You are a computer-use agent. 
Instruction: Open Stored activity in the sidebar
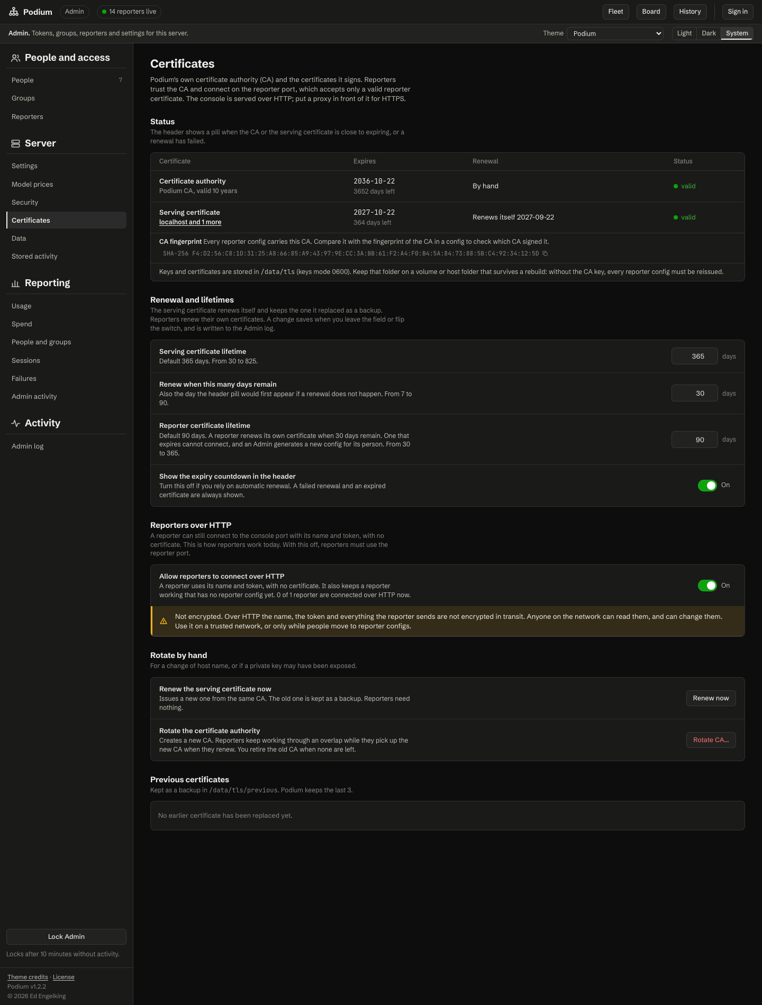click(66, 256)
